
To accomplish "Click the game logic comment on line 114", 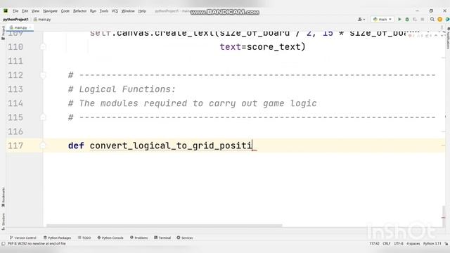I will coord(192,103).
